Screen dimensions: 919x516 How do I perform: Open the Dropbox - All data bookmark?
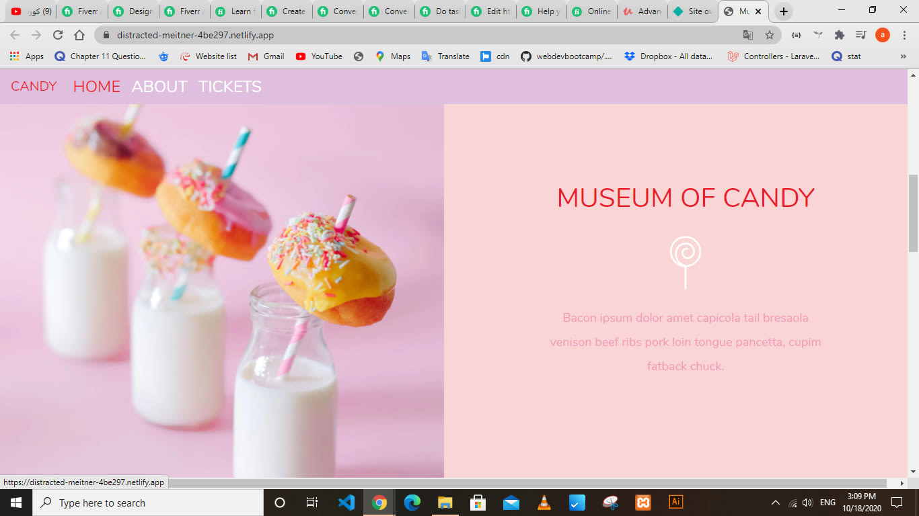pos(668,56)
